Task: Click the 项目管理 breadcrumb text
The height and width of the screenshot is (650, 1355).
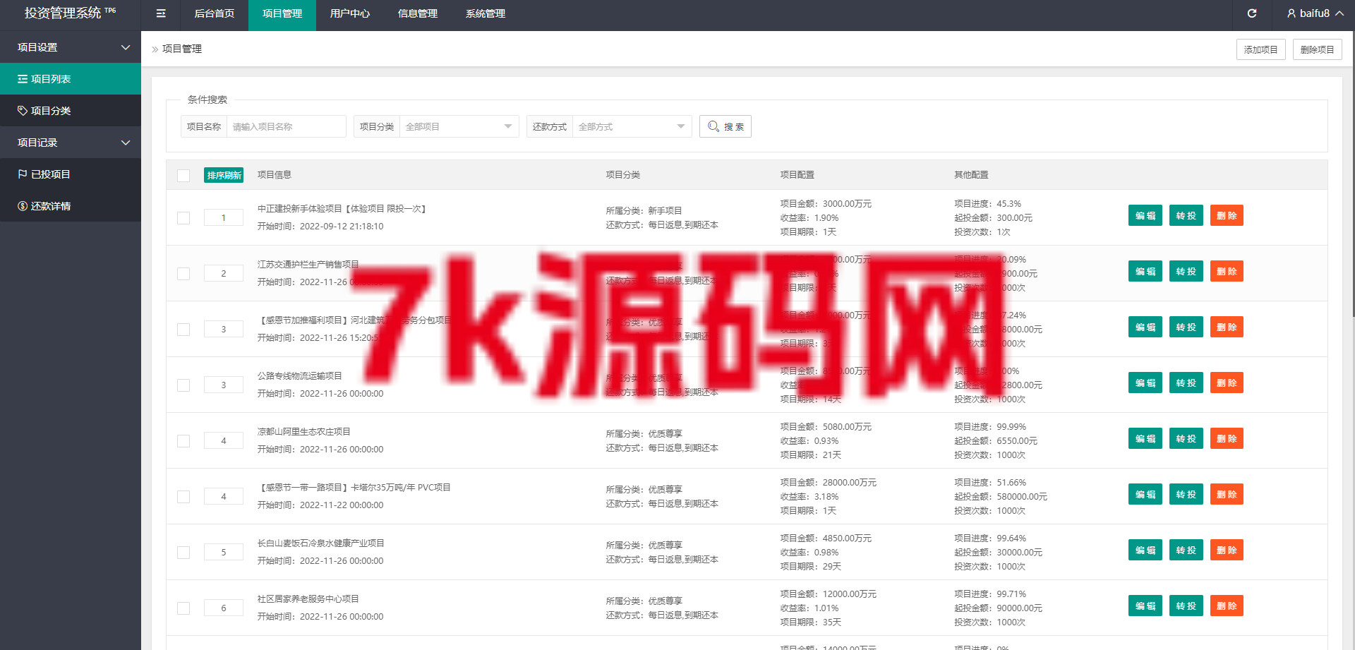Action: pyautogui.click(x=182, y=49)
